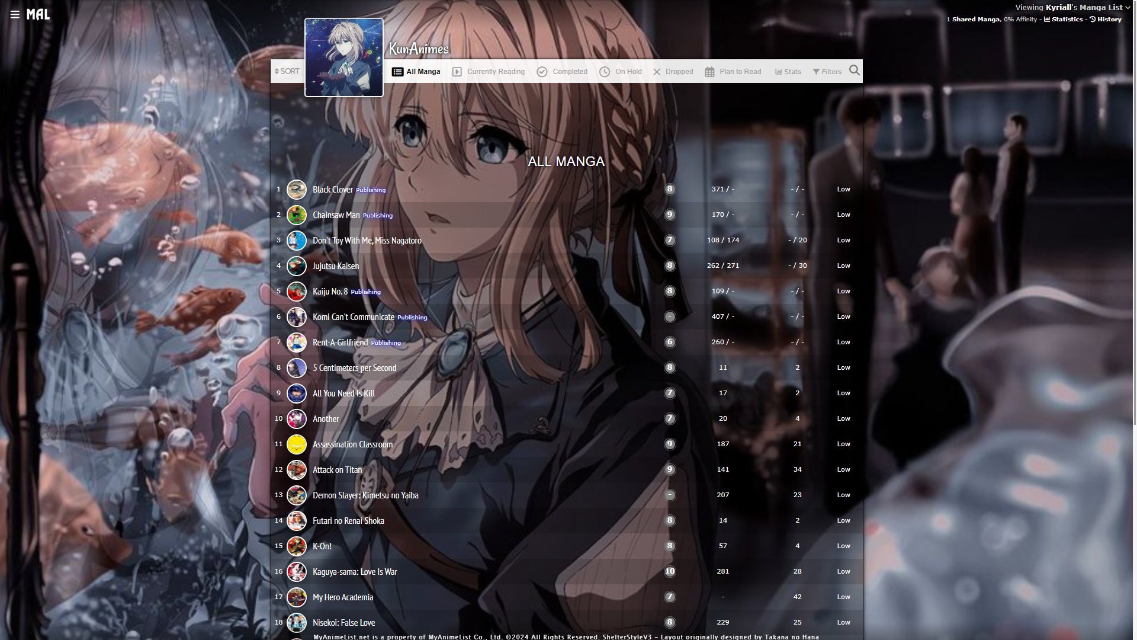Click chapter progress 108 / 174
1137x640 pixels.
[723, 240]
